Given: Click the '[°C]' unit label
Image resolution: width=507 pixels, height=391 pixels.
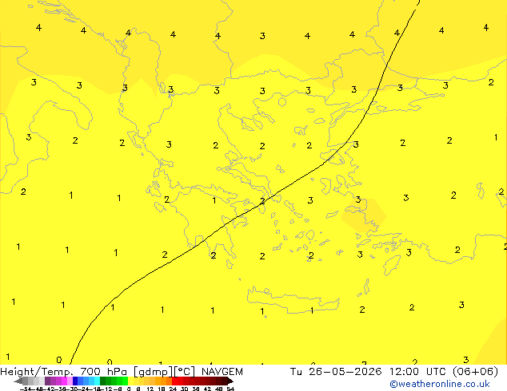Looking at the screenshot, I should click(x=184, y=372).
